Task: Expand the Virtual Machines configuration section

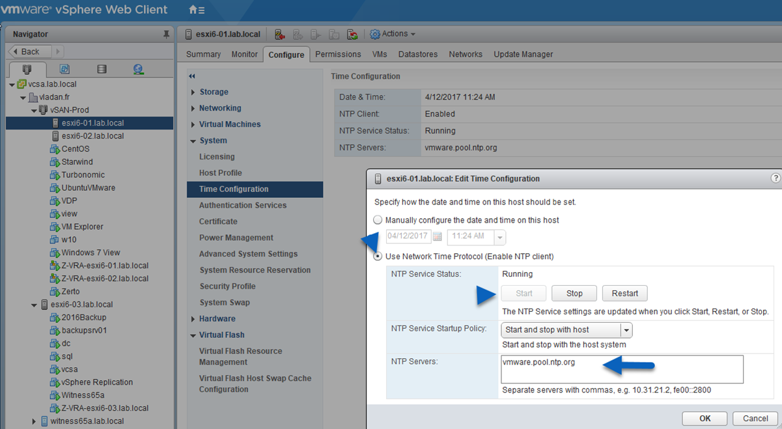Action: coord(193,124)
